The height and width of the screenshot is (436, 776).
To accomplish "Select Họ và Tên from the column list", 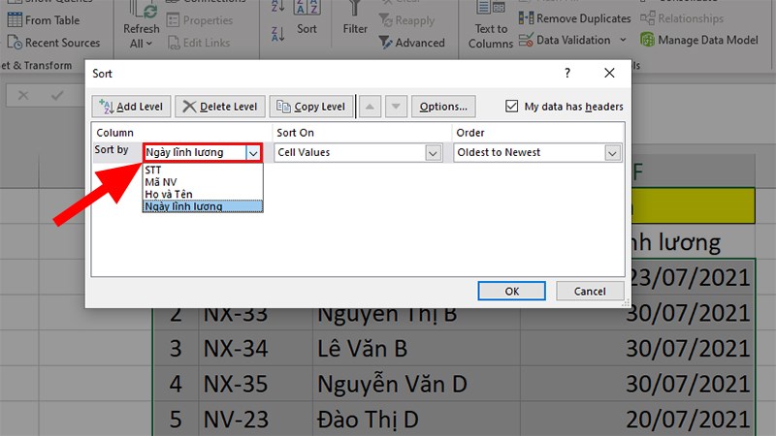I will click(x=203, y=195).
